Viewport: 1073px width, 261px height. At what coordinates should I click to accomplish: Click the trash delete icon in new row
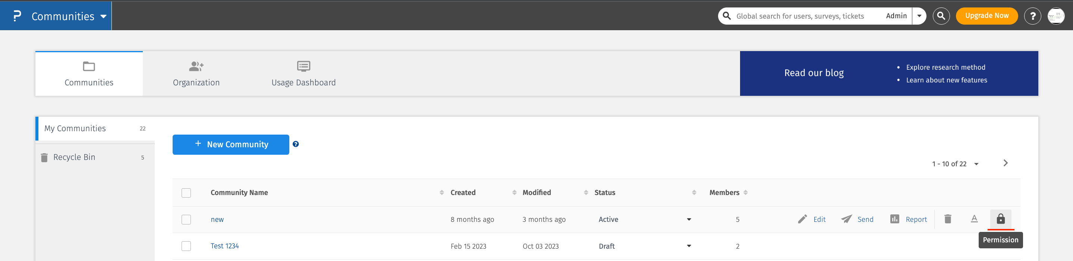point(948,219)
